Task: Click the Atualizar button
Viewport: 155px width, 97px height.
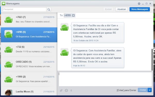Action: [122, 9]
